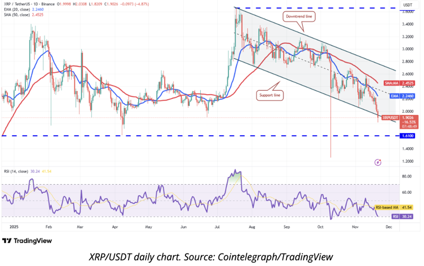Image resolution: width=424 pixels, height=266 pixels.
Task: Click the purple lightning event icon
Action: 377,162
